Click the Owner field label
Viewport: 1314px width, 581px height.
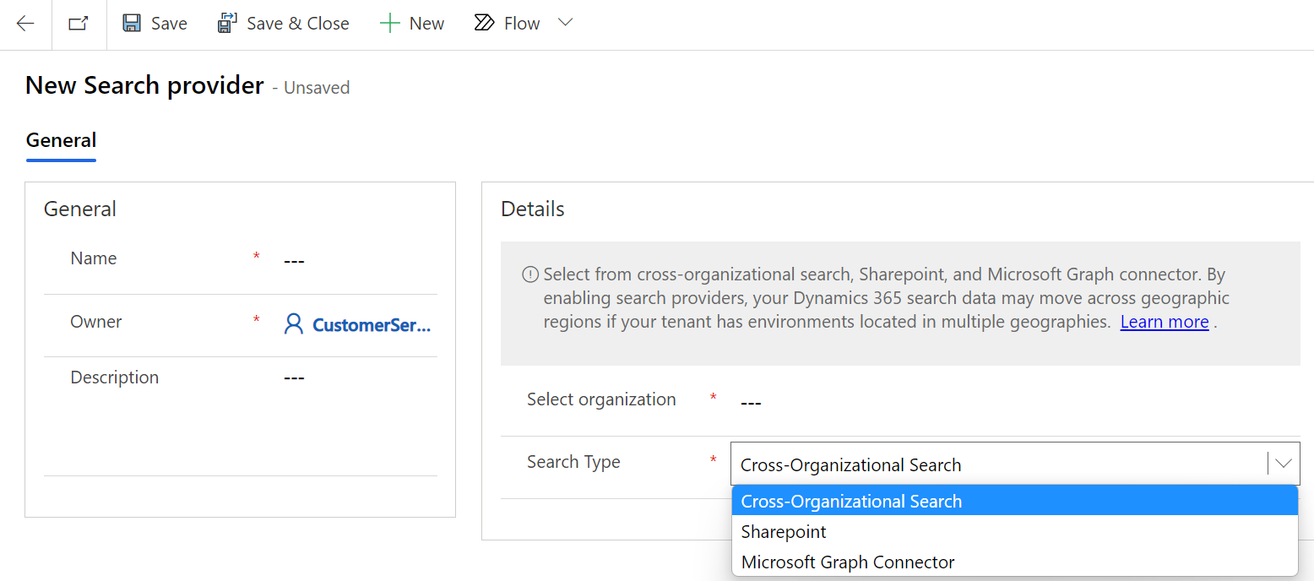(x=96, y=322)
